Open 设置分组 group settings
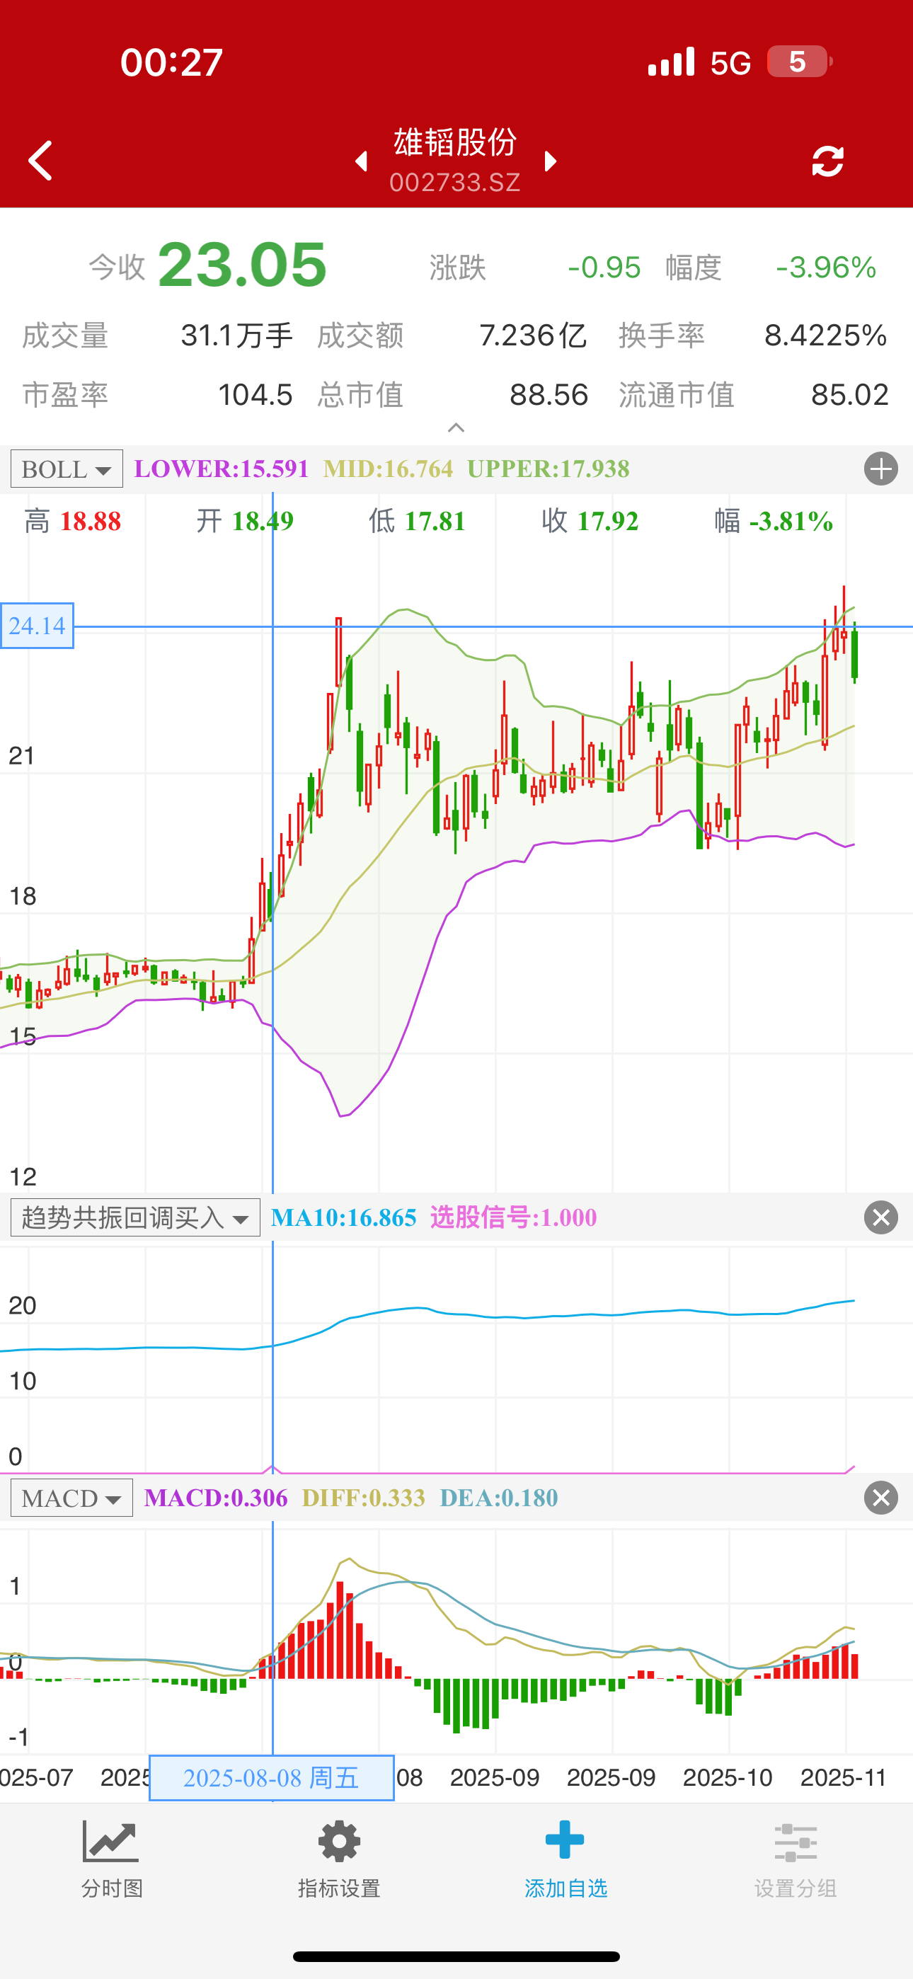 pyautogui.click(x=795, y=1859)
